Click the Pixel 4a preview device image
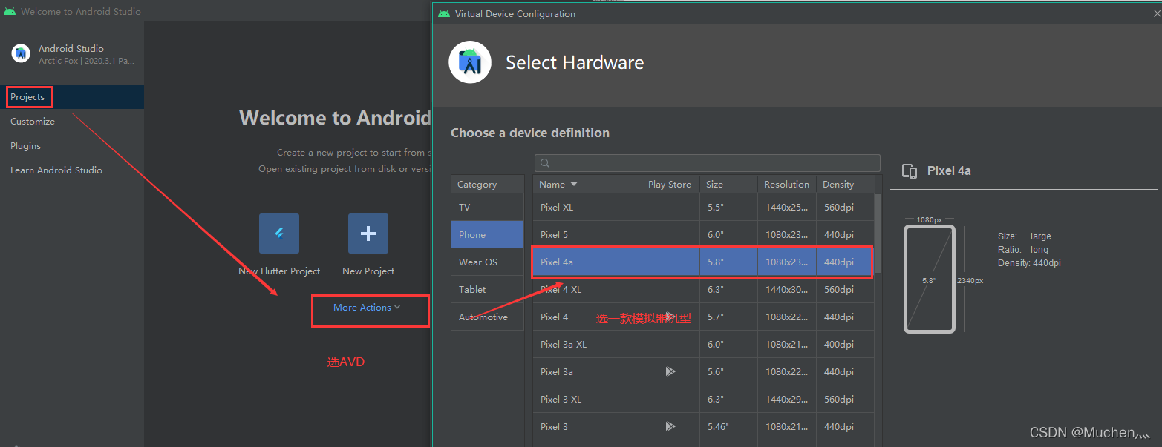The height and width of the screenshot is (447, 1162). click(930, 279)
